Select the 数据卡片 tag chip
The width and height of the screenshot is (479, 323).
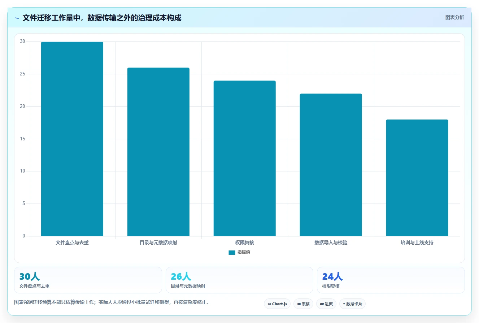pyautogui.click(x=352, y=304)
